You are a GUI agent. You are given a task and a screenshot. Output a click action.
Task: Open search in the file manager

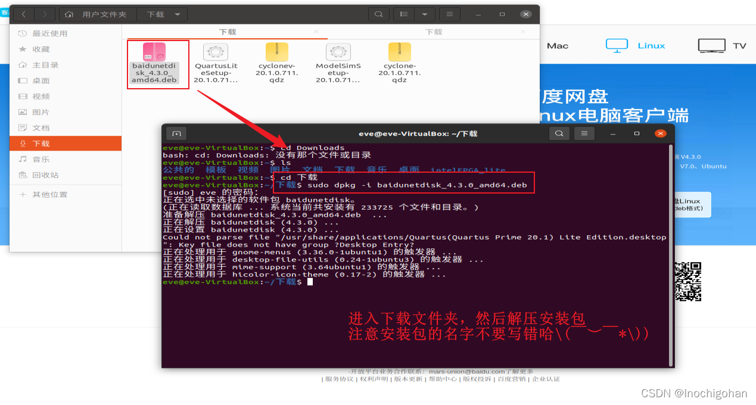[378, 14]
